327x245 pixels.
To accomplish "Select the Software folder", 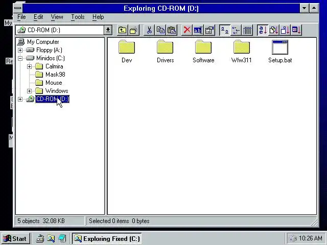I will point(203,52).
